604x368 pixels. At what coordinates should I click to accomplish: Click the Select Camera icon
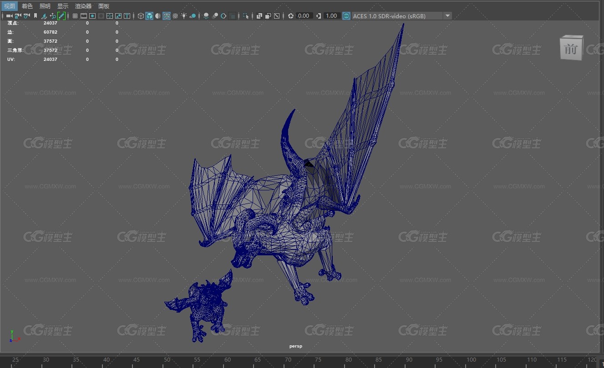[x=9, y=16]
